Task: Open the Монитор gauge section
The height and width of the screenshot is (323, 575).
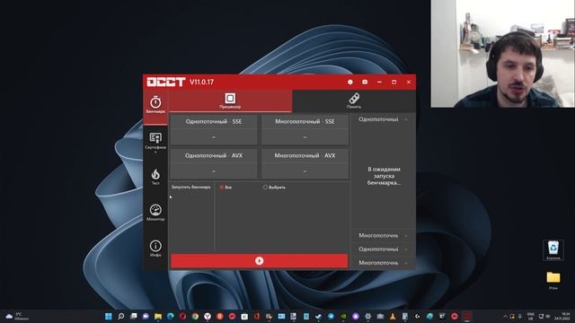Action: tap(155, 213)
